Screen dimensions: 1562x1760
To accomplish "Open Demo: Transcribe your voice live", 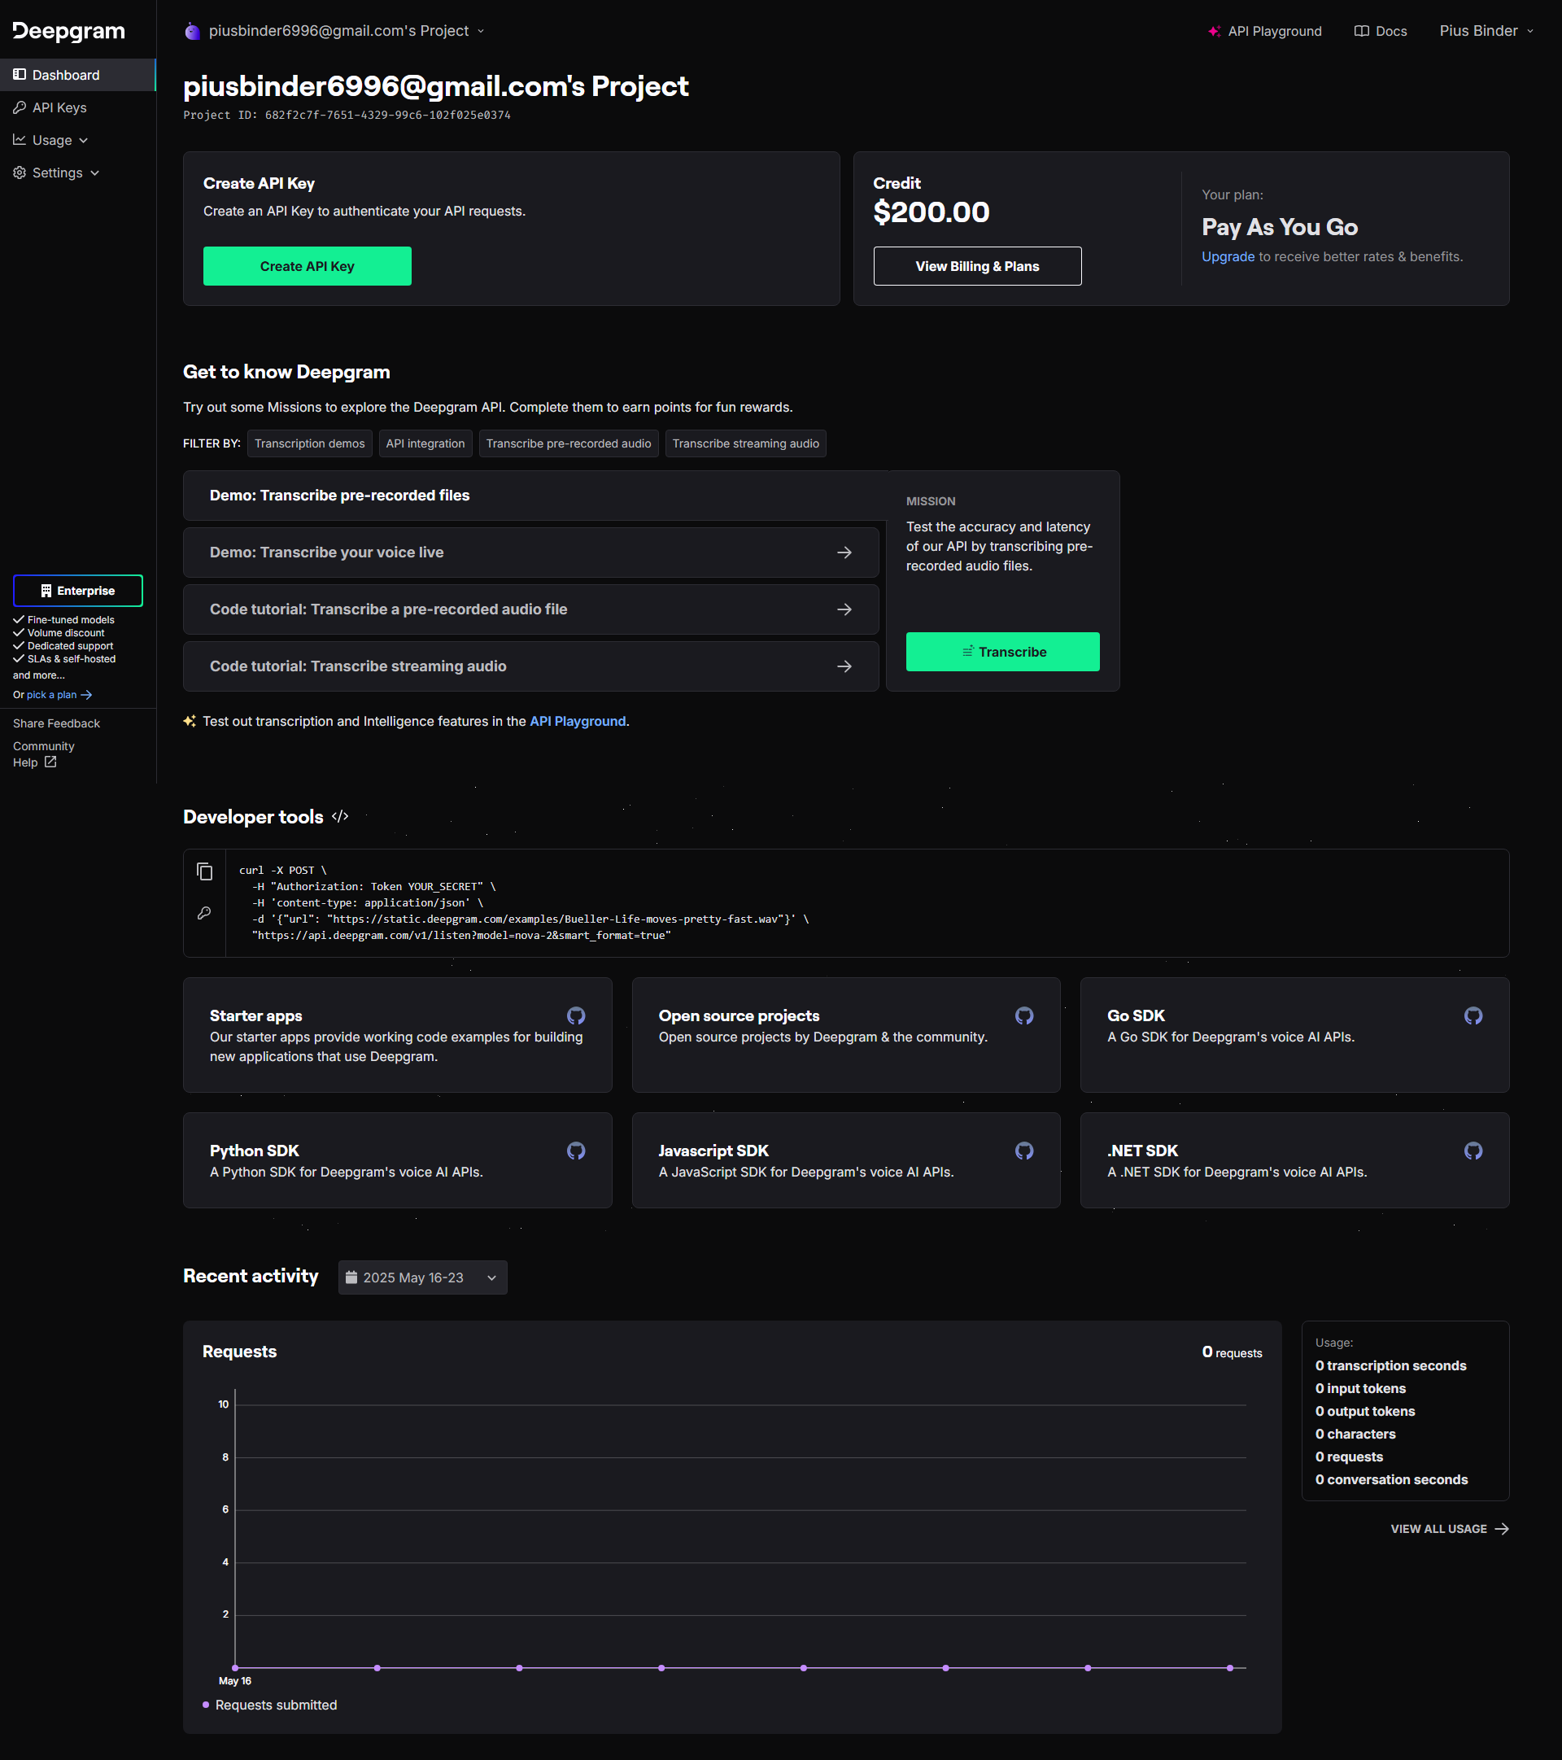I will point(530,552).
